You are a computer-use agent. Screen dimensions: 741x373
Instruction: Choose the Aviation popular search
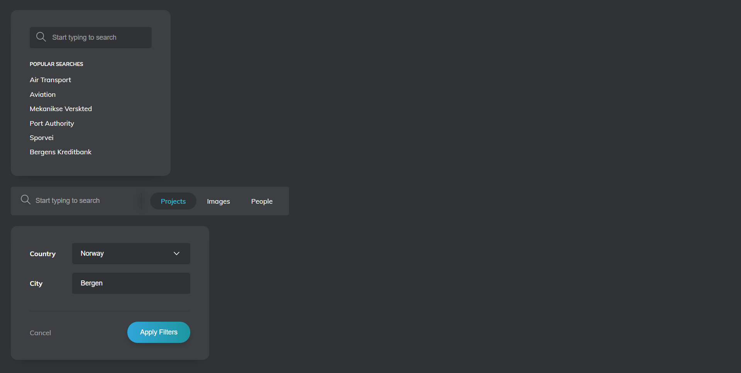(x=42, y=95)
